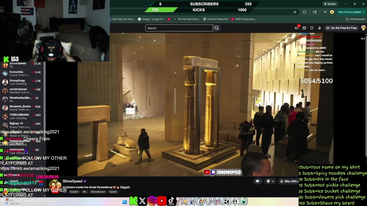Expand the notification options chevron
The width and height of the screenshot is (367, 206).
(x=273, y=181)
